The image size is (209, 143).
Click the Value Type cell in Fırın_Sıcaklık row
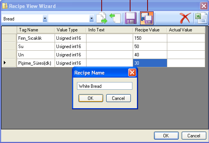coord(71,38)
